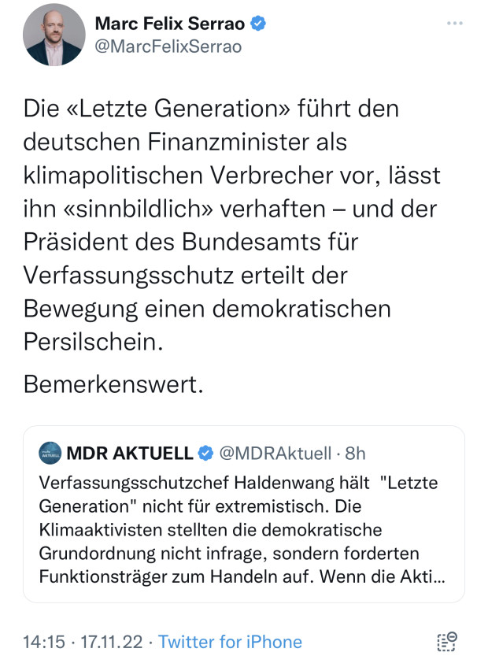488x667 pixels.
Task: Click the display name Marc Felix Serrao
Action: pos(170,24)
